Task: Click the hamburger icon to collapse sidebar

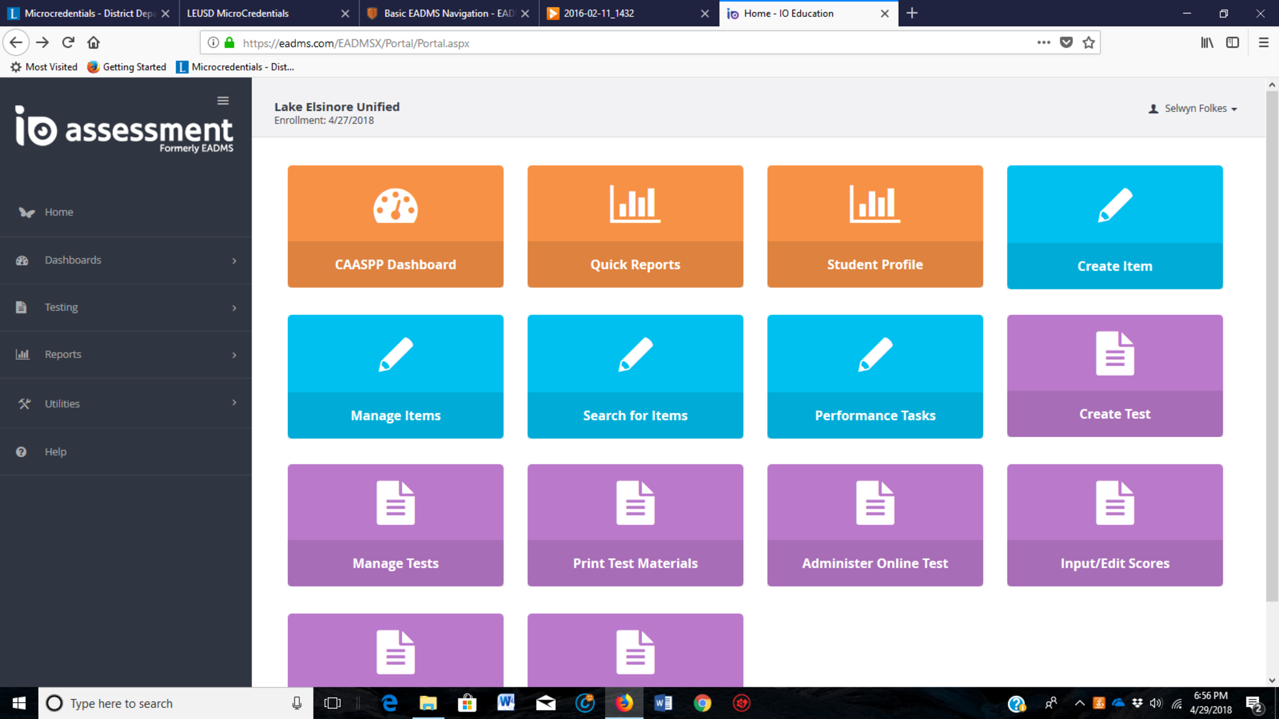Action: tap(223, 100)
